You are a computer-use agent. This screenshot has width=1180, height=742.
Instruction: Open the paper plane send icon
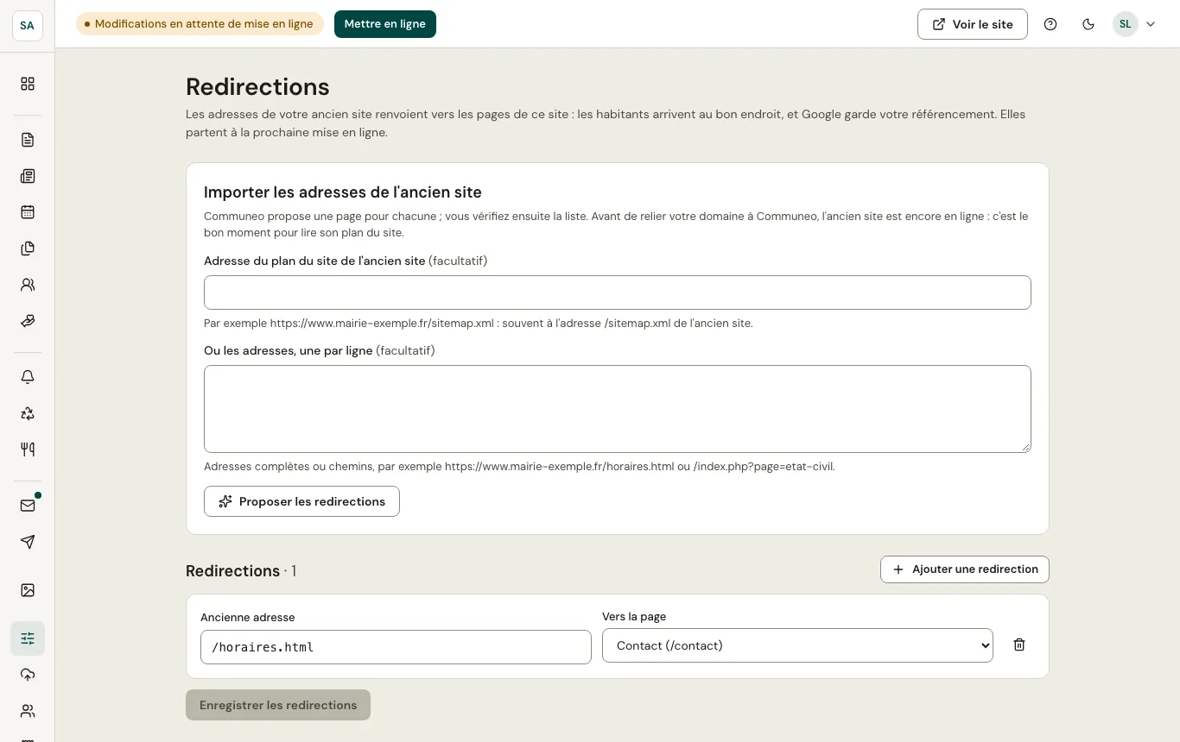tap(28, 542)
